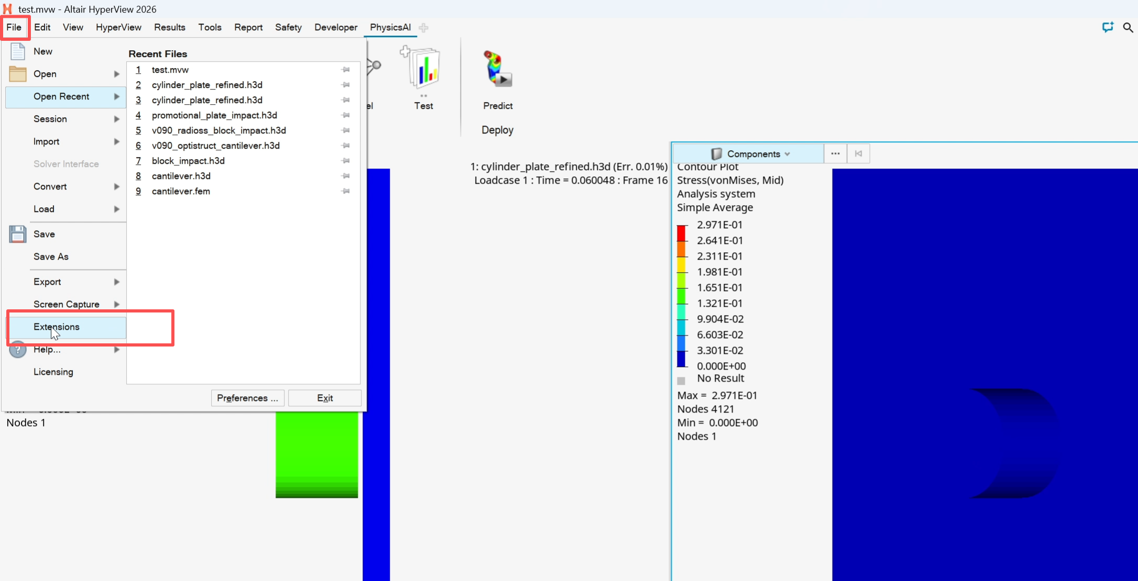The height and width of the screenshot is (581, 1138).
Task: Switch to the Safety ribbon tab
Action: click(x=288, y=27)
